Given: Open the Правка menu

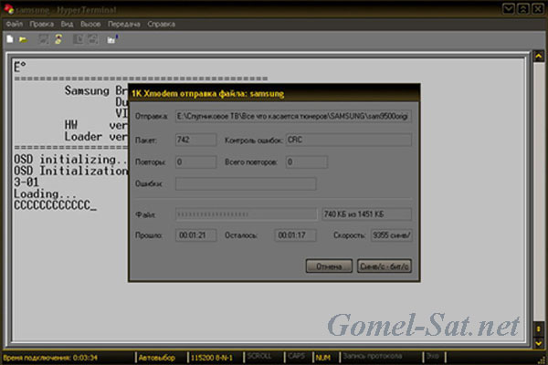Looking at the screenshot, I should pos(42,24).
